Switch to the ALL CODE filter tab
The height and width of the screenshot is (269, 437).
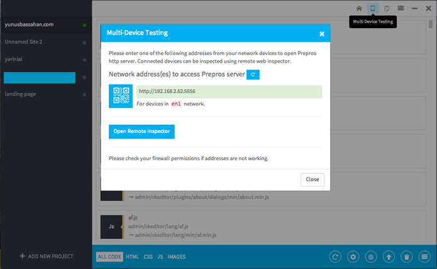pos(109,257)
